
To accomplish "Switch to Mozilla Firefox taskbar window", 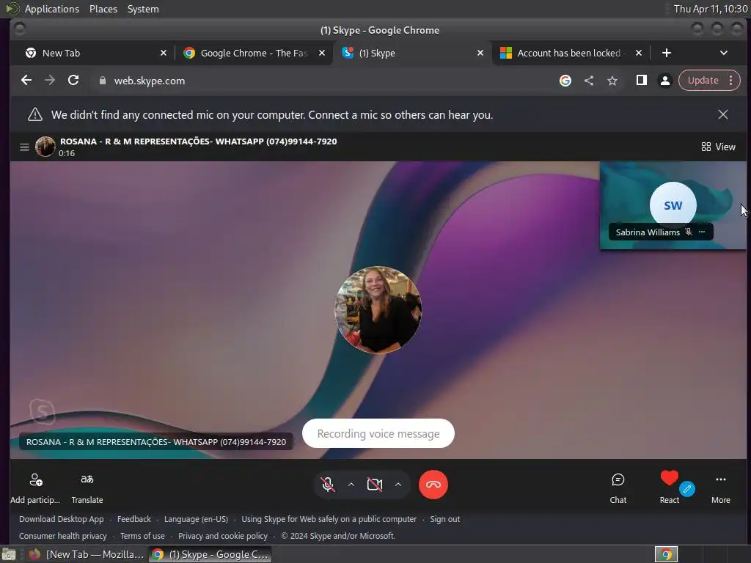I will (87, 554).
